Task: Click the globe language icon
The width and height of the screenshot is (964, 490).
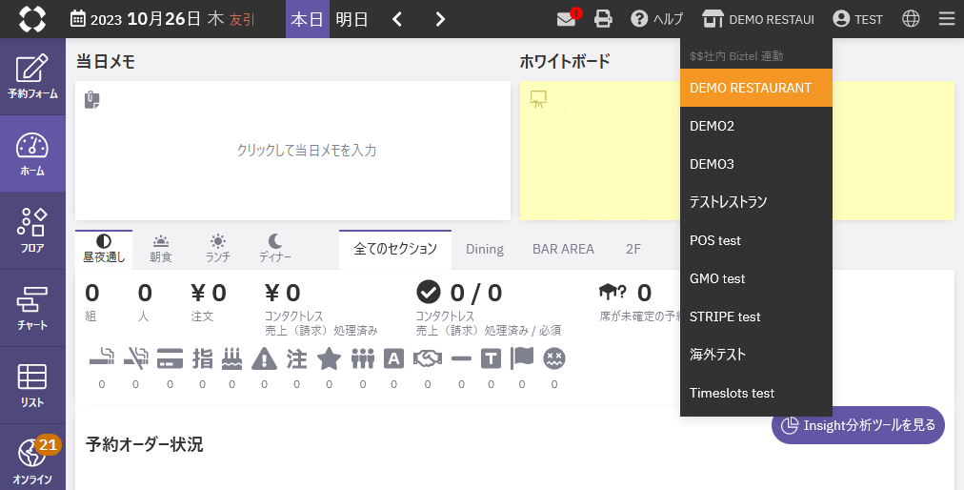Action: click(911, 19)
